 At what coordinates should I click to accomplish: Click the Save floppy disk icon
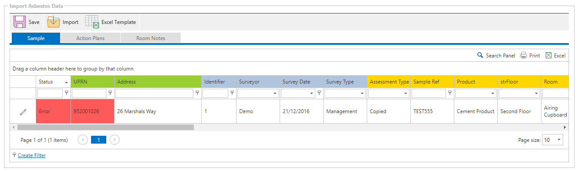(x=19, y=22)
